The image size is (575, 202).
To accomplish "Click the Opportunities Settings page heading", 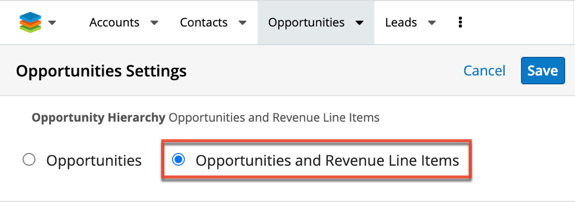I will click(x=101, y=71).
